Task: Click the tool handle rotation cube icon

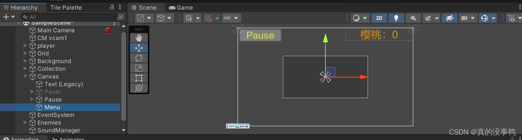Action: (x=161, y=18)
